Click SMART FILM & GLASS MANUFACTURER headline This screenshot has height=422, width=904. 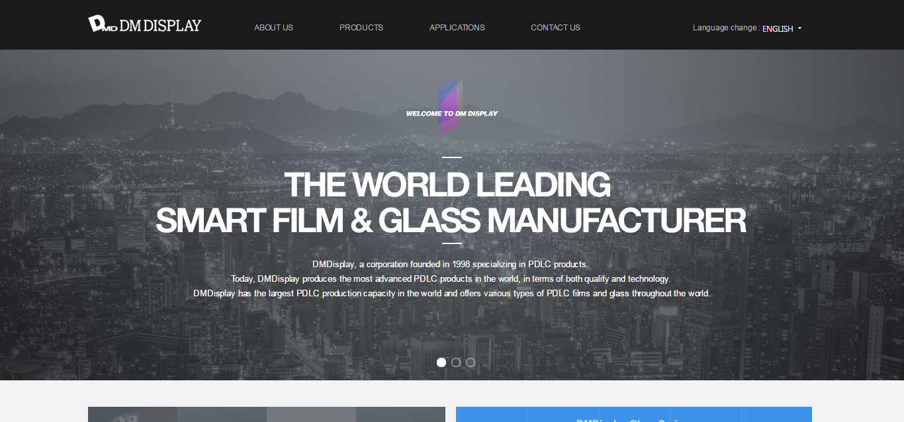[451, 220]
